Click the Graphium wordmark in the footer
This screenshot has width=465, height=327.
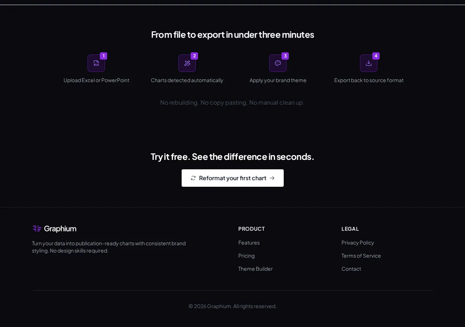click(x=60, y=229)
